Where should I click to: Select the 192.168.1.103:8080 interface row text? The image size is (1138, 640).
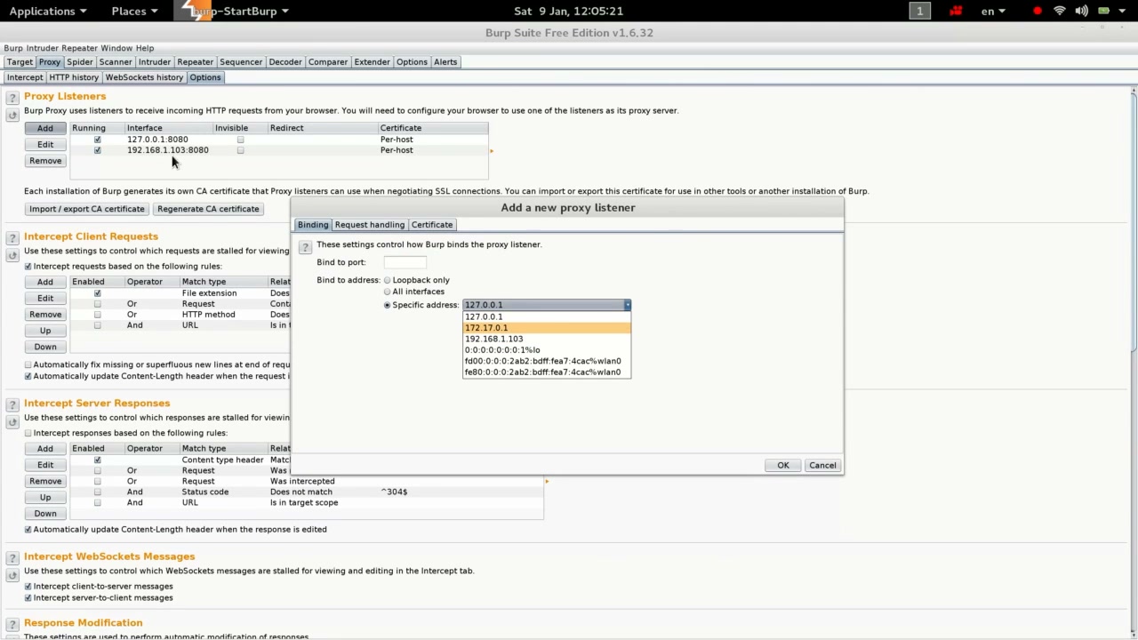click(x=168, y=150)
